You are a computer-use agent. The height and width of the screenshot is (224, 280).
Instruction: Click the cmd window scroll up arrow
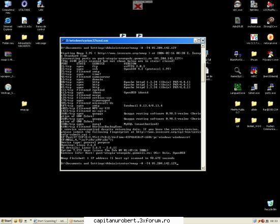[x=203, y=46]
